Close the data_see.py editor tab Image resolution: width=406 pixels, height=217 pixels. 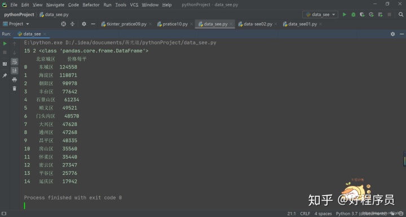[231, 24]
